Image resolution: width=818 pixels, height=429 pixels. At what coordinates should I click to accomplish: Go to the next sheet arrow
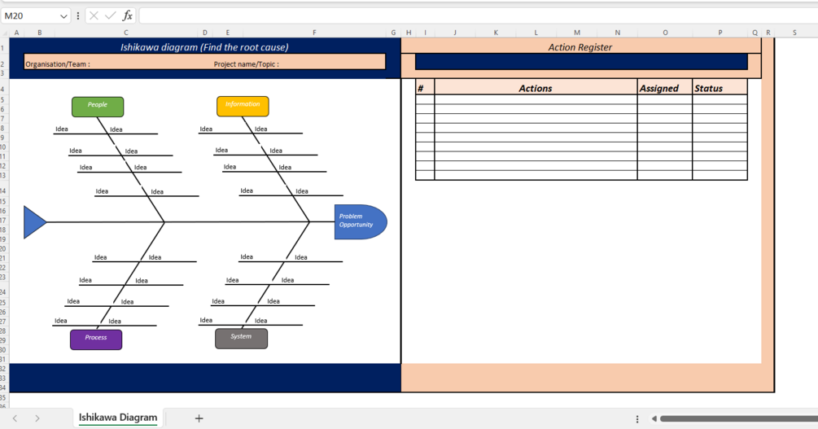[37, 418]
